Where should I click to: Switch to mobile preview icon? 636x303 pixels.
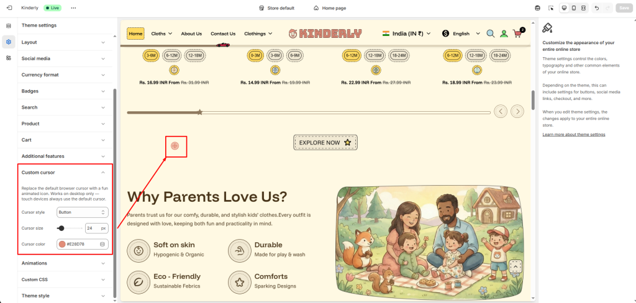(x=574, y=8)
